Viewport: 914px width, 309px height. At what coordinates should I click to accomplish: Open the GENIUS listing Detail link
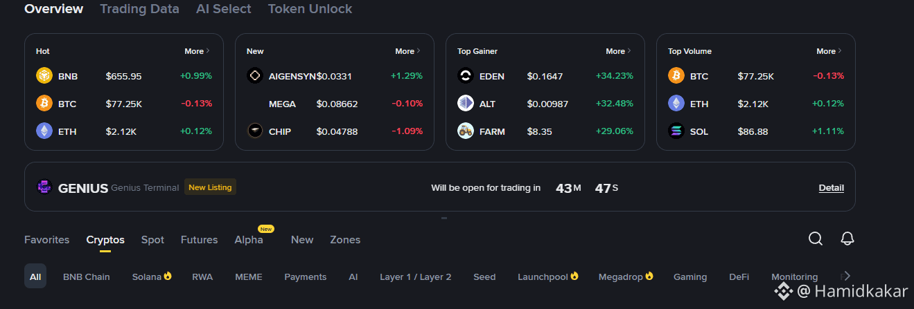tap(832, 187)
